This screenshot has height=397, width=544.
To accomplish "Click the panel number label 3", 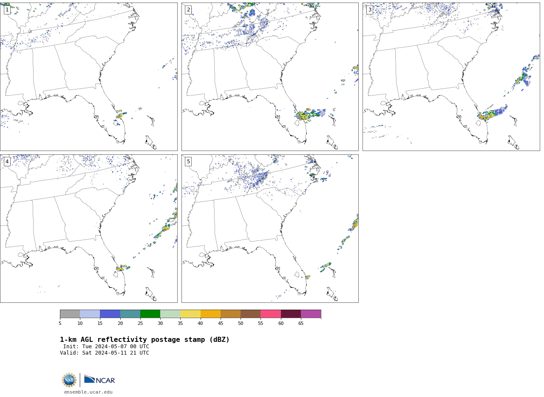I will point(369,10).
